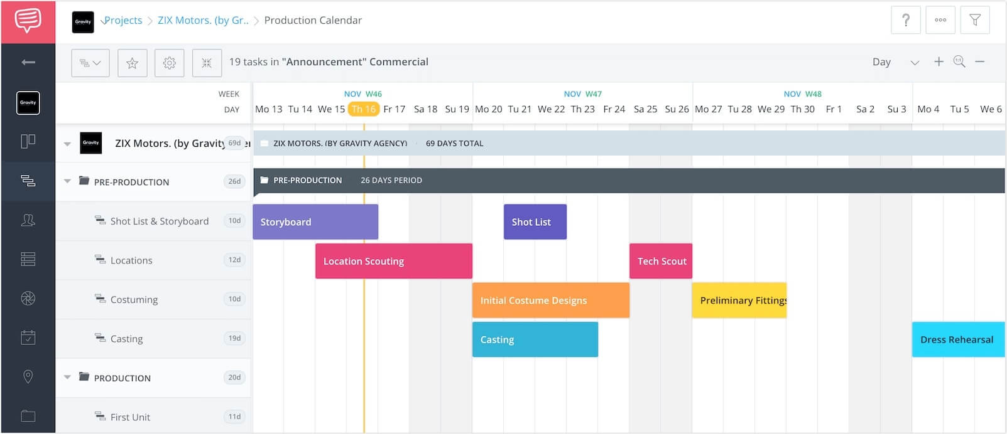The width and height of the screenshot is (1007, 434).
Task: Click the NOV W47 week header
Action: click(582, 94)
